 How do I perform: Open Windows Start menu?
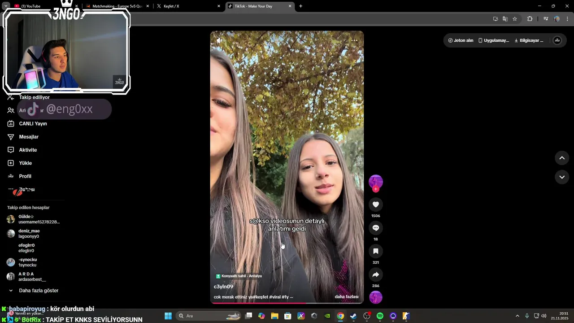pyautogui.click(x=168, y=316)
